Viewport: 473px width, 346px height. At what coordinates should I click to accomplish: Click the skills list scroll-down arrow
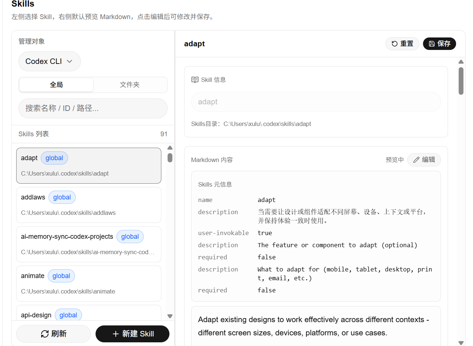click(170, 316)
